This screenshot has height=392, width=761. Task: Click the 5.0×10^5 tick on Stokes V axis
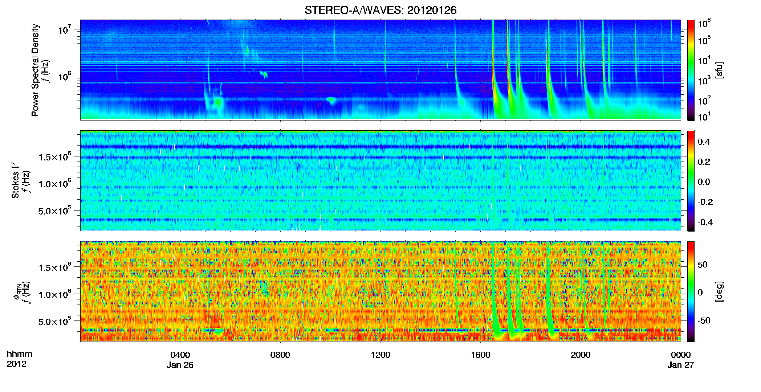55,210
